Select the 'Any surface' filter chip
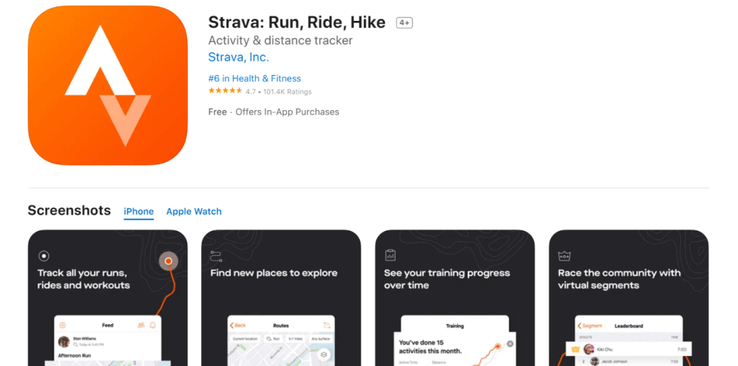 coord(321,339)
